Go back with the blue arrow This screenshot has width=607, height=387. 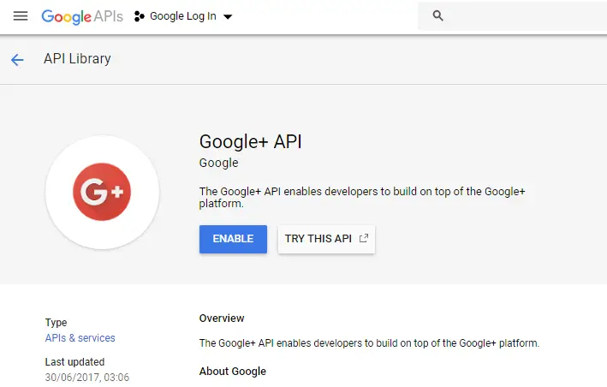click(x=17, y=60)
